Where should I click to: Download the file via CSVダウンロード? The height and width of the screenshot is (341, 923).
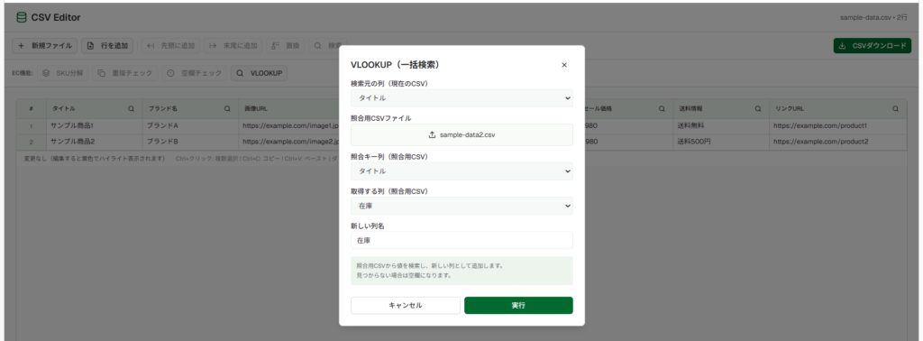pyautogui.click(x=873, y=46)
